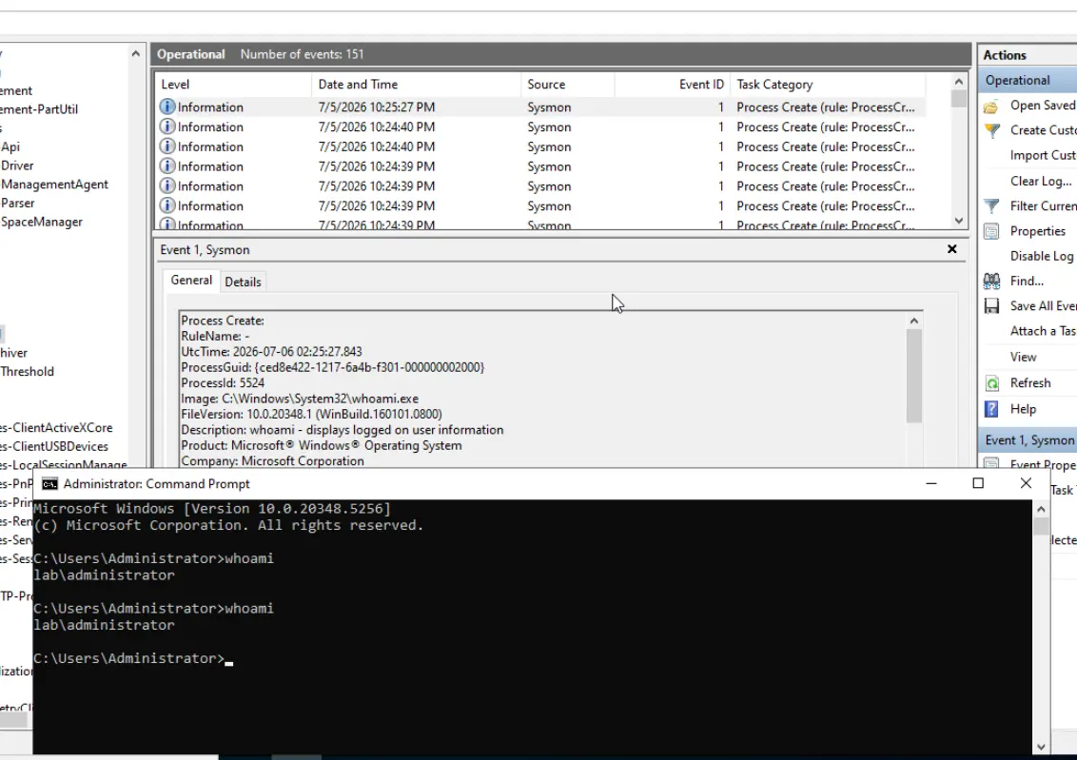The width and height of the screenshot is (1077, 760).
Task: Open Saved Log folder icon in Actions
Action: tap(991, 106)
